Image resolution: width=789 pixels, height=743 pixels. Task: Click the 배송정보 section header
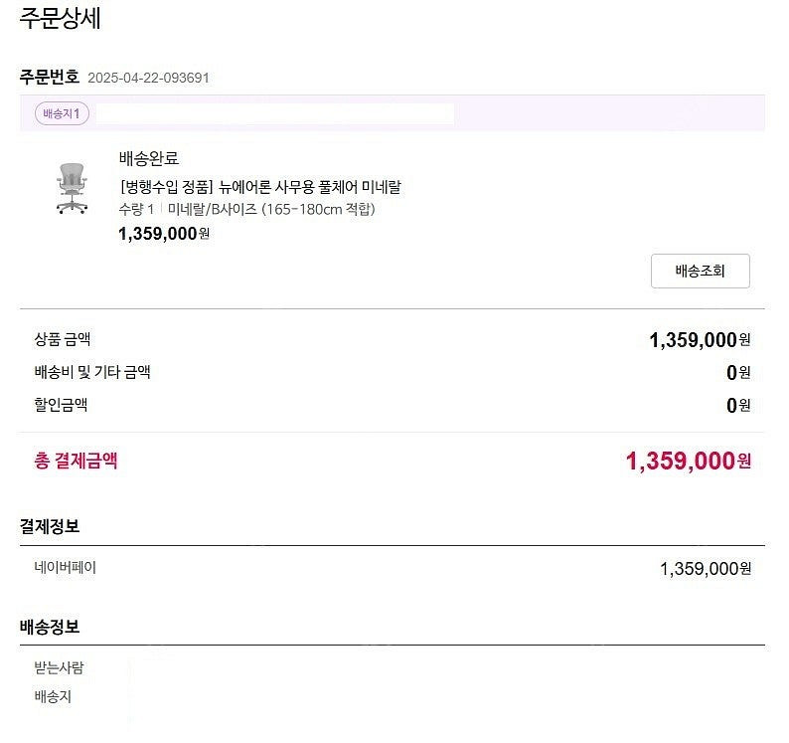pos(50,627)
